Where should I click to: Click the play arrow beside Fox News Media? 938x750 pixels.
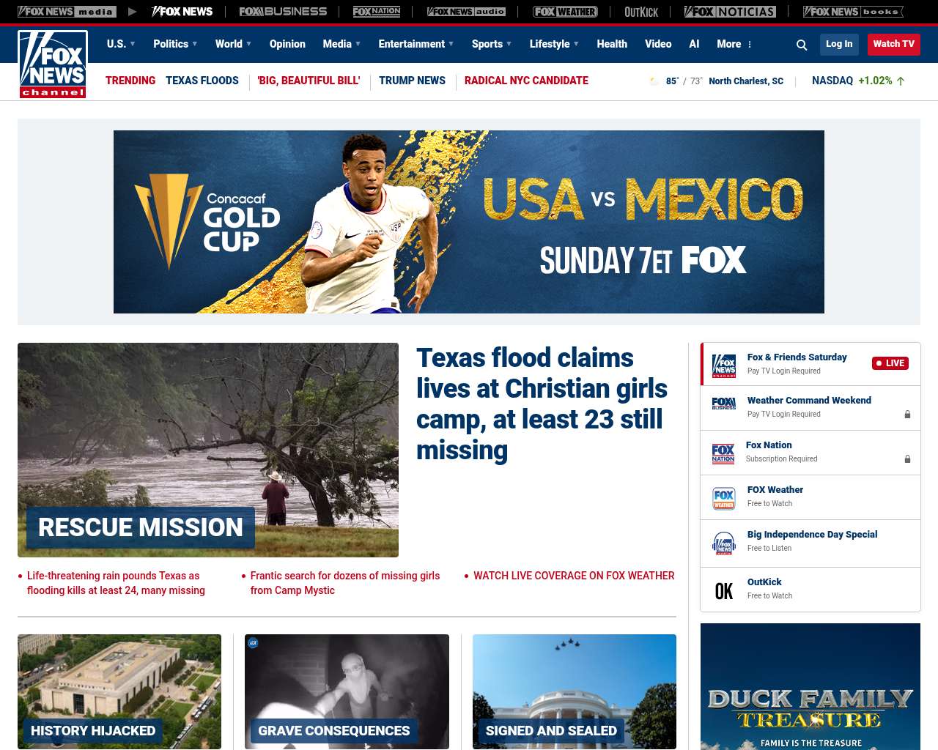click(x=133, y=12)
